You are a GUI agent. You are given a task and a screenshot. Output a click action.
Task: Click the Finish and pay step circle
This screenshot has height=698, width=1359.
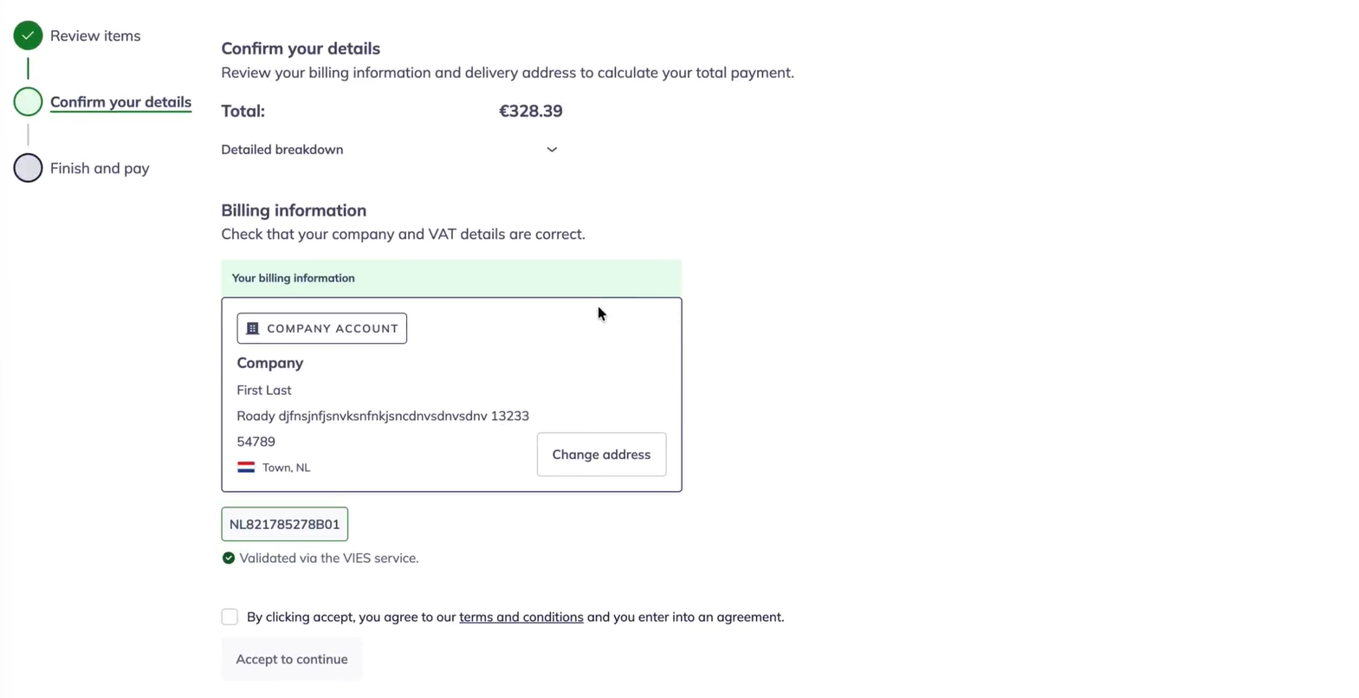(28, 168)
